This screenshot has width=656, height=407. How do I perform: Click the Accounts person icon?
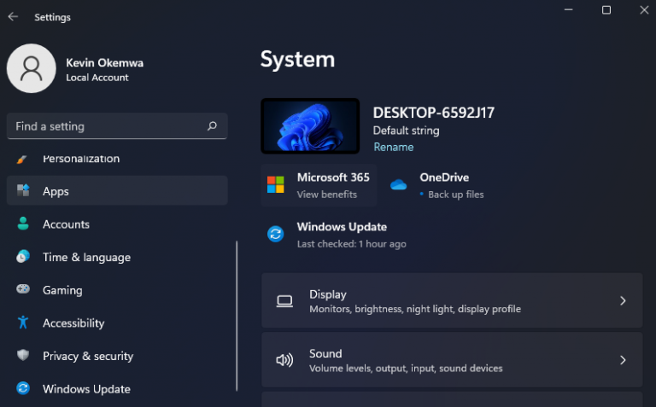tap(23, 224)
